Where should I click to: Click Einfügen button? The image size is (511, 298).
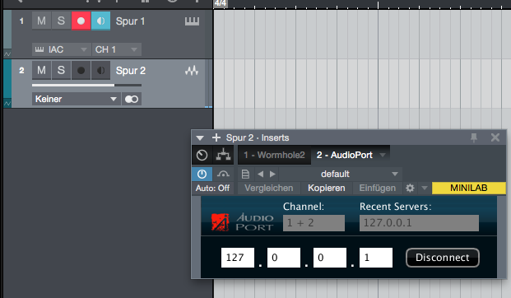click(x=378, y=189)
